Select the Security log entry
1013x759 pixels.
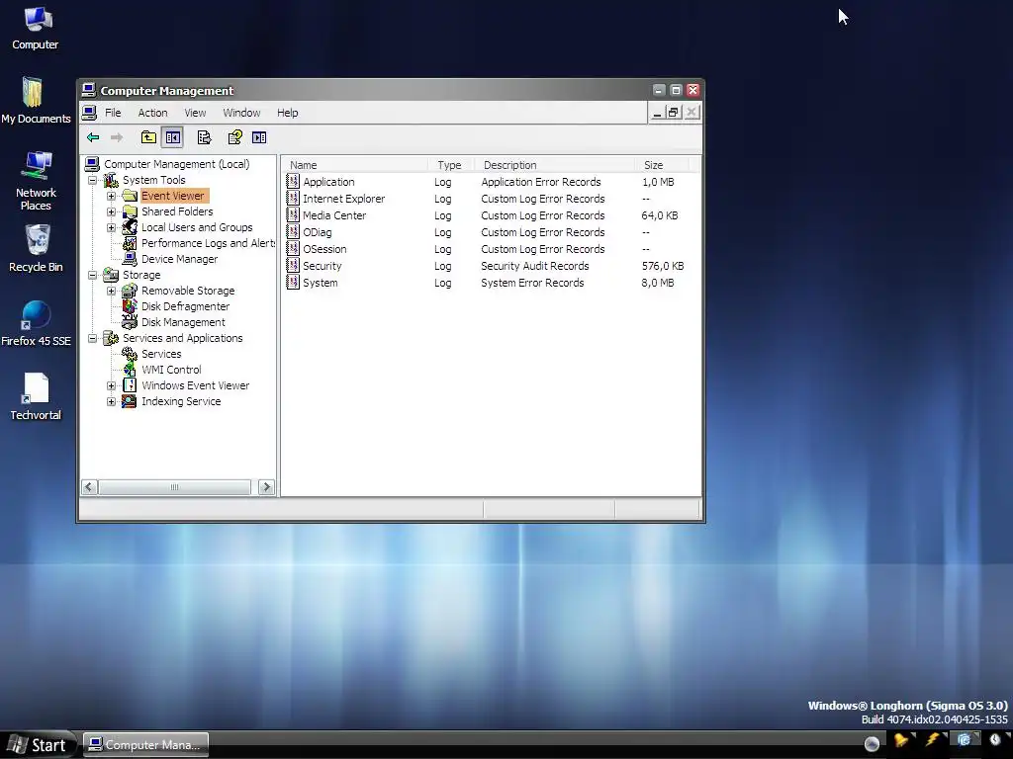(322, 266)
